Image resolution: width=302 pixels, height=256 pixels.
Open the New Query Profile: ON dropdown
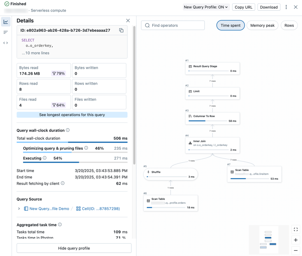(x=206, y=7)
